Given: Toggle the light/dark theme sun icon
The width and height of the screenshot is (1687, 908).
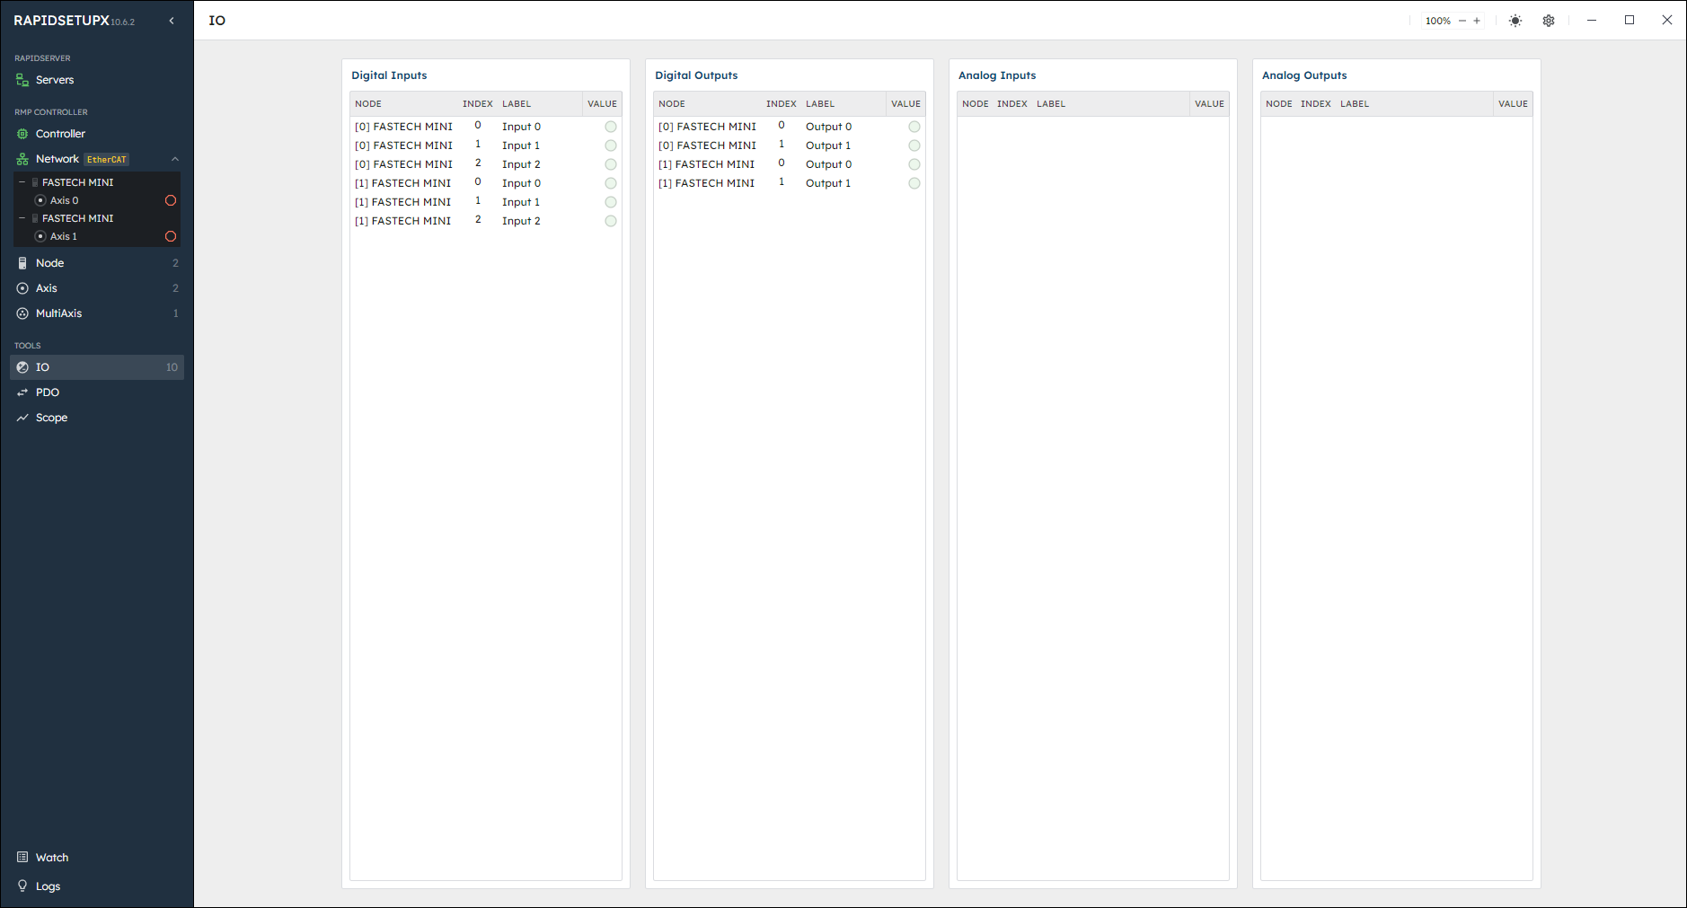Looking at the screenshot, I should coord(1515,21).
